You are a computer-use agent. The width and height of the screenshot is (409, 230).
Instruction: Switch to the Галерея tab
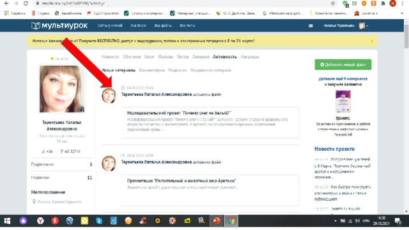click(201, 57)
